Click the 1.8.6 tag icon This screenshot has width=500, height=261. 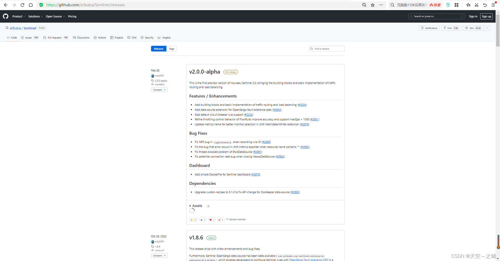[x=153, y=247]
